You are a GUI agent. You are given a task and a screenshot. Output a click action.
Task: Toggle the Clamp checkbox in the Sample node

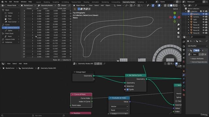click(x=176, y=101)
